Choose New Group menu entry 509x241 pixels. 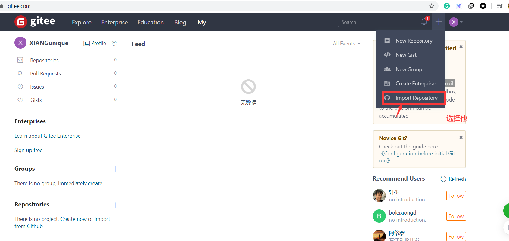coord(411,69)
